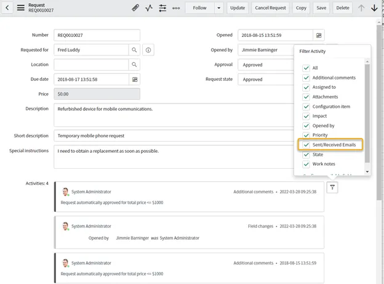Open more options ellipsis icon
The width and height of the screenshot is (384, 284).
(176, 8)
